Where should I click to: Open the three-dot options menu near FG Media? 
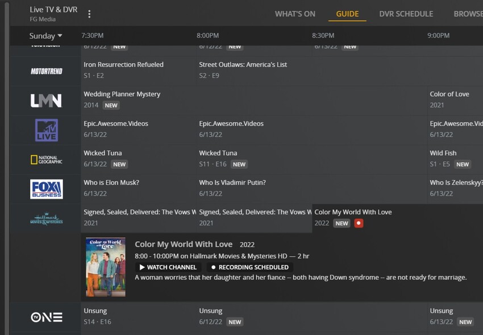click(x=89, y=14)
